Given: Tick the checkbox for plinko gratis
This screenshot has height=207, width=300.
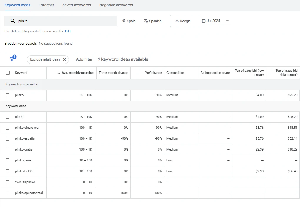Looking at the screenshot, I should tap(8, 149).
